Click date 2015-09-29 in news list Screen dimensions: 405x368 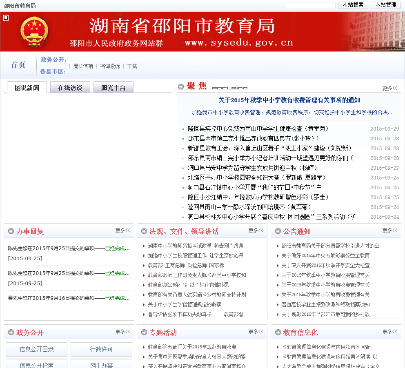coord(385,129)
